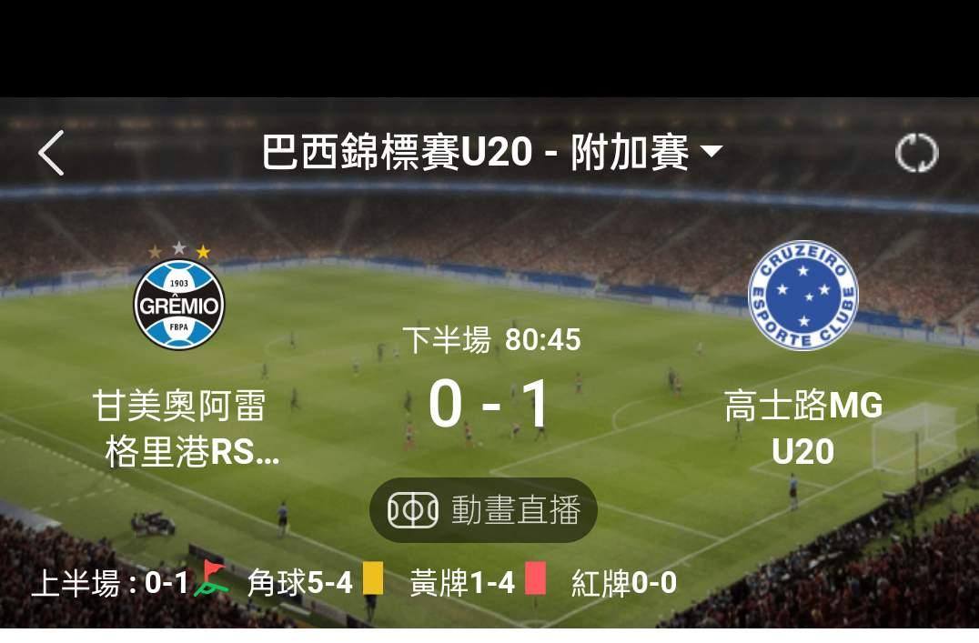
Task: Click the 下半場 80:45 match clock
Action: pos(491,340)
